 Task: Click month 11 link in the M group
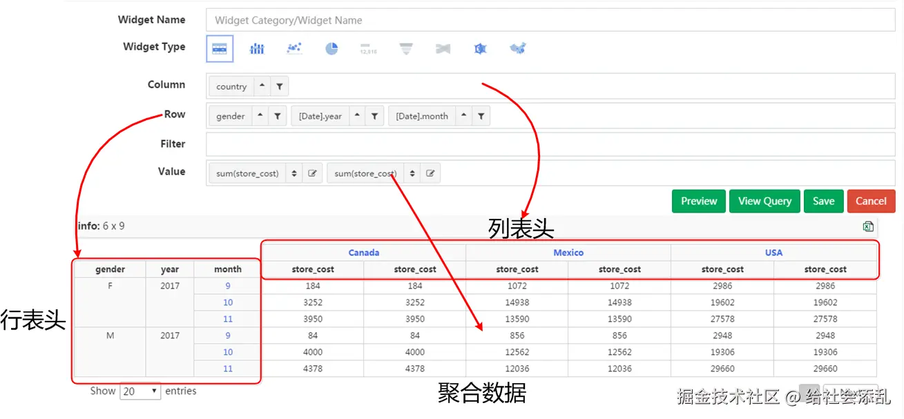click(x=228, y=369)
